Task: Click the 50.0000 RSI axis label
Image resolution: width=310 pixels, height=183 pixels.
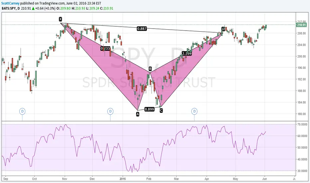Action: pos(302,148)
